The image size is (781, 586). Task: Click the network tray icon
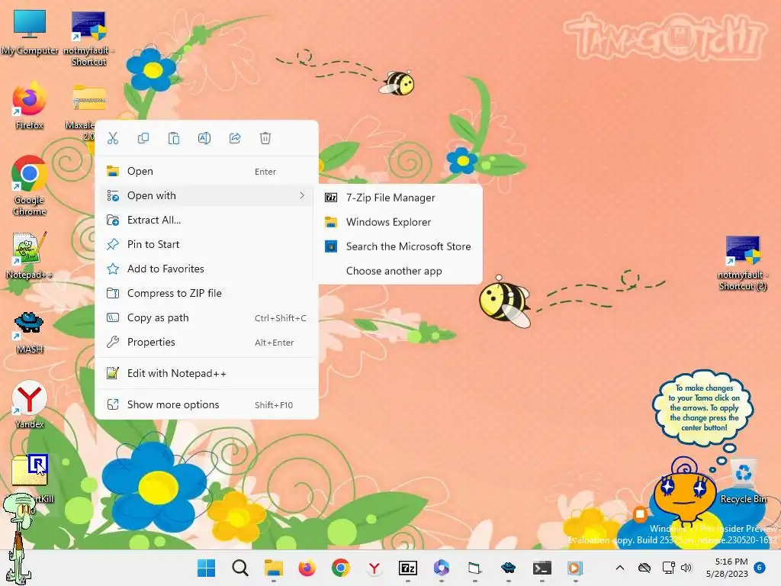click(668, 568)
